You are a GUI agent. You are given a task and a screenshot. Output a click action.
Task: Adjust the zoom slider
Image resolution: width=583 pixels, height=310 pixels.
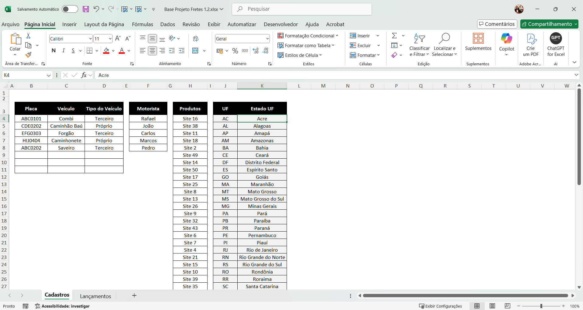point(542,306)
